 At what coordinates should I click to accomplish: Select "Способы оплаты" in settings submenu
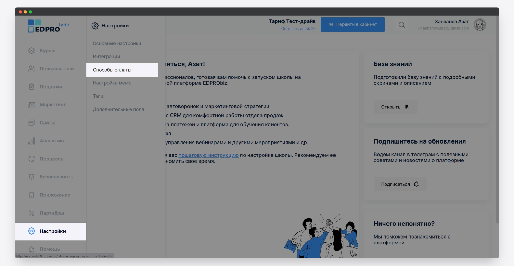point(112,70)
